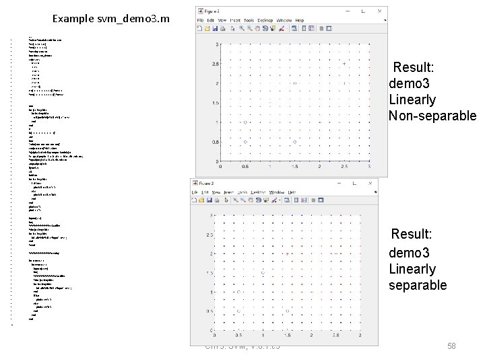This screenshot has width=485, height=363.
Task: Toggle Brush data tool in non-separable figure window
Action: click(282, 28)
